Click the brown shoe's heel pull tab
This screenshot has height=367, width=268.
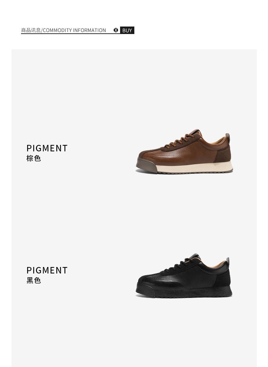point(228,137)
